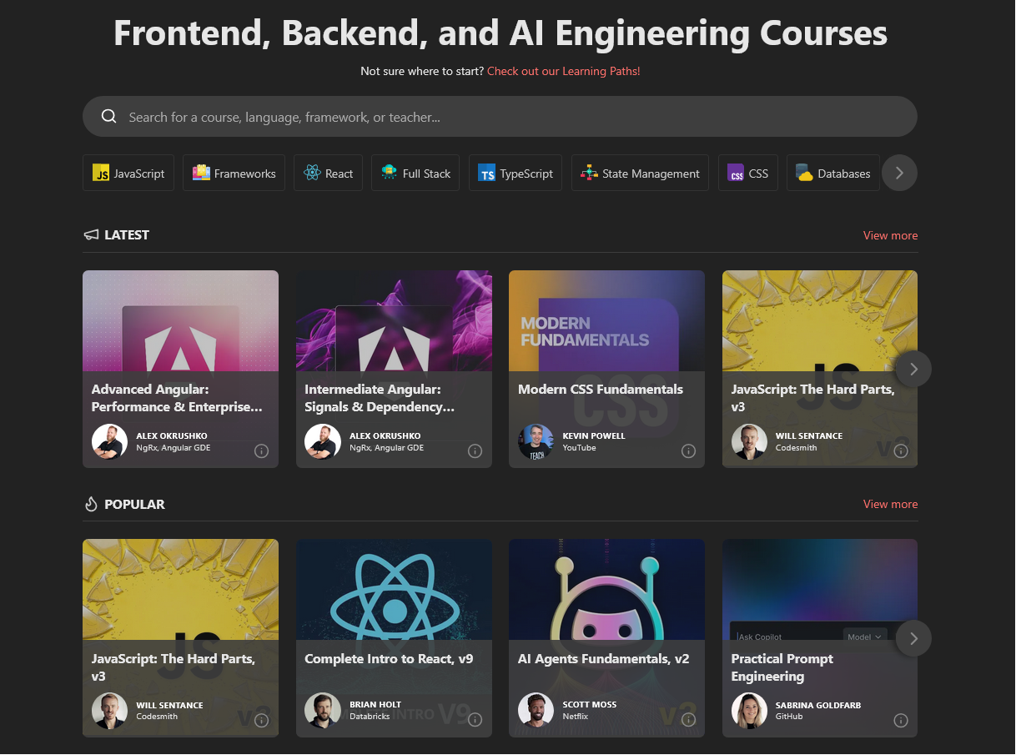Show info for Advanced Angular course

click(261, 451)
